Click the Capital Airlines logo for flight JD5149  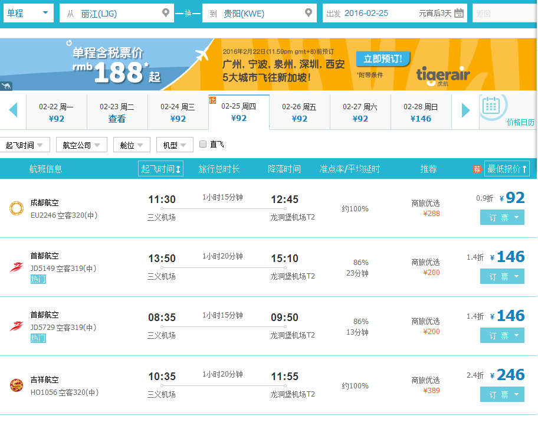[x=17, y=266]
